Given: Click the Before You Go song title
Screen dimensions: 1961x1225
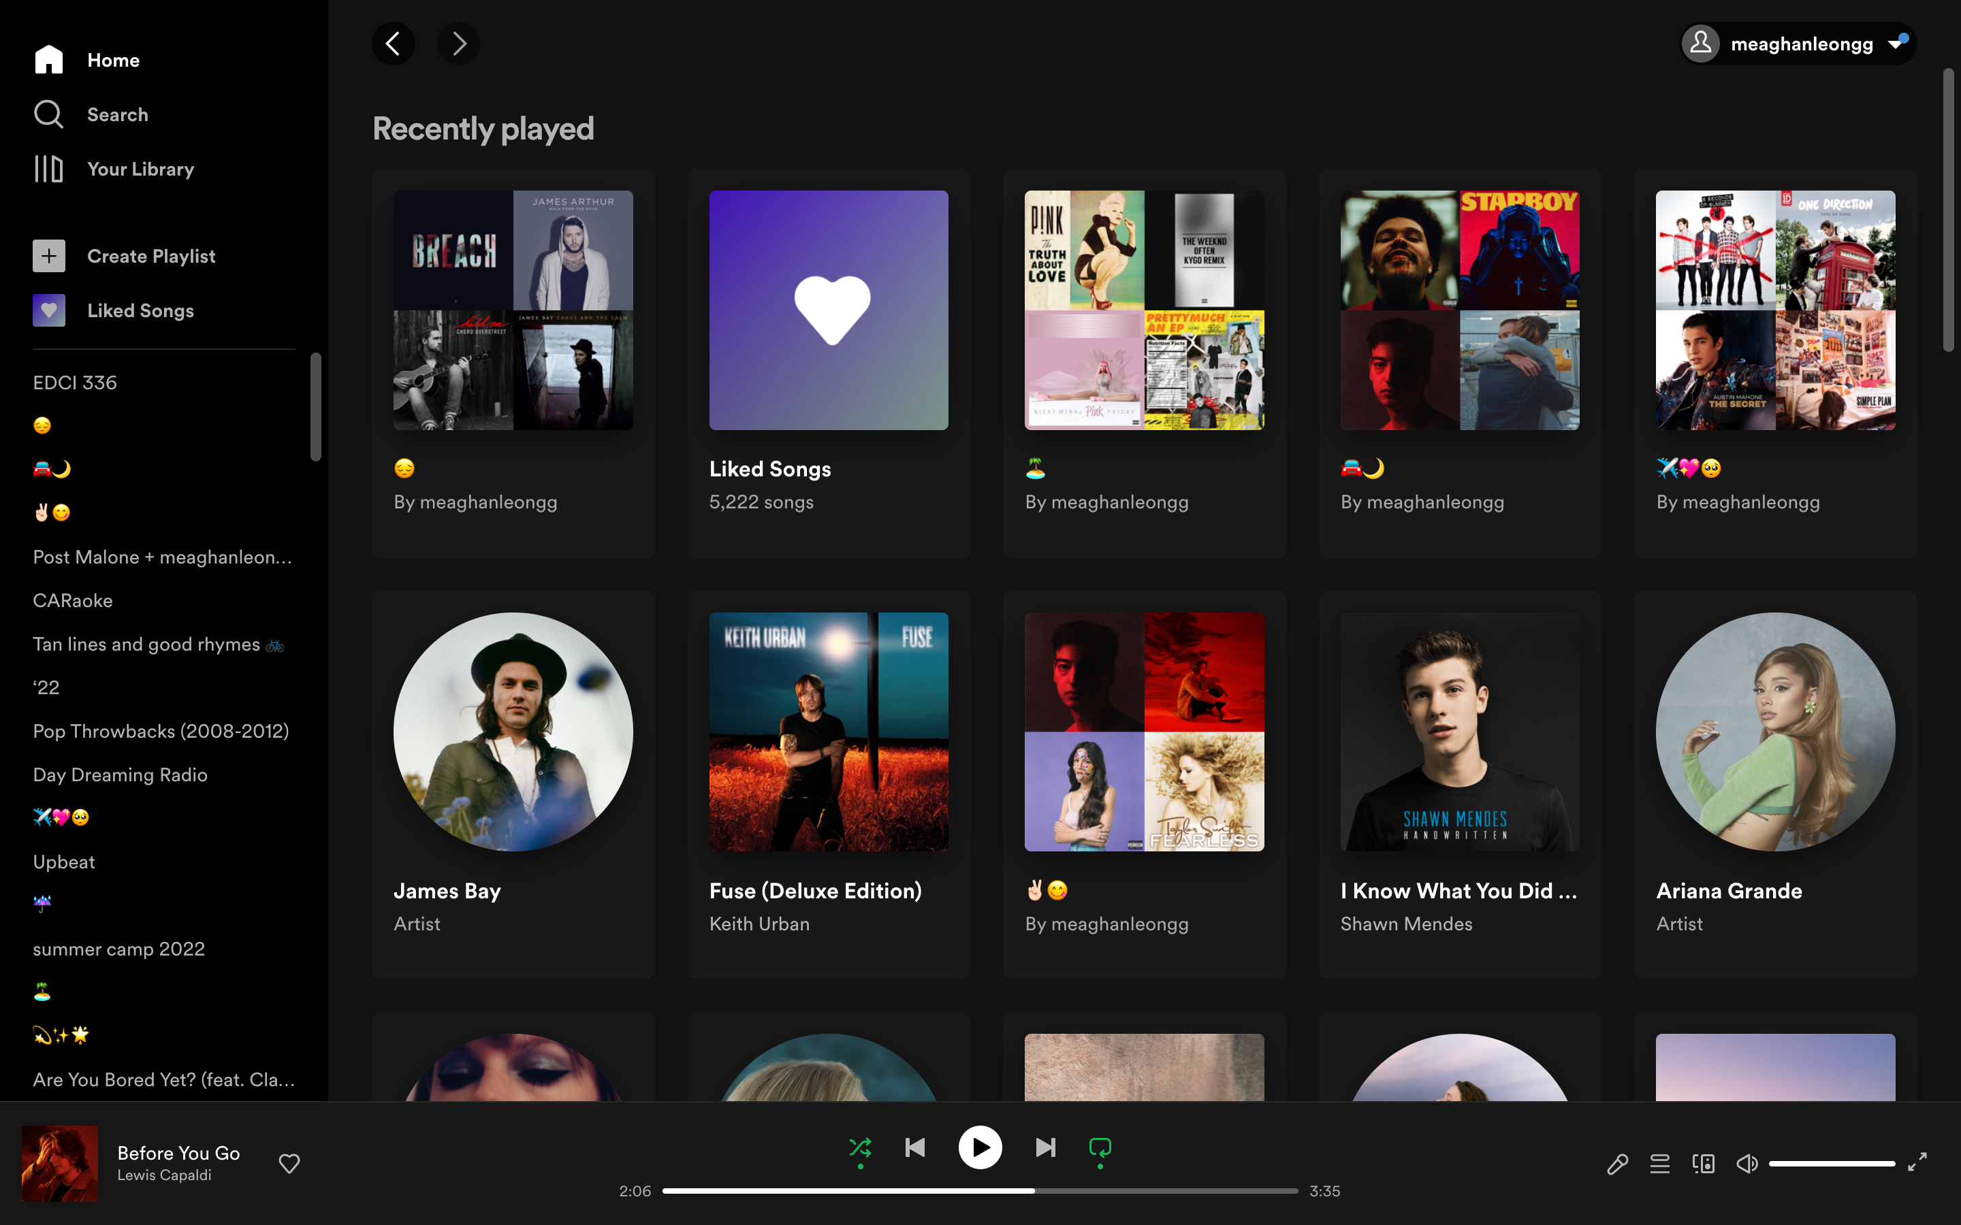Looking at the screenshot, I should (x=178, y=1153).
